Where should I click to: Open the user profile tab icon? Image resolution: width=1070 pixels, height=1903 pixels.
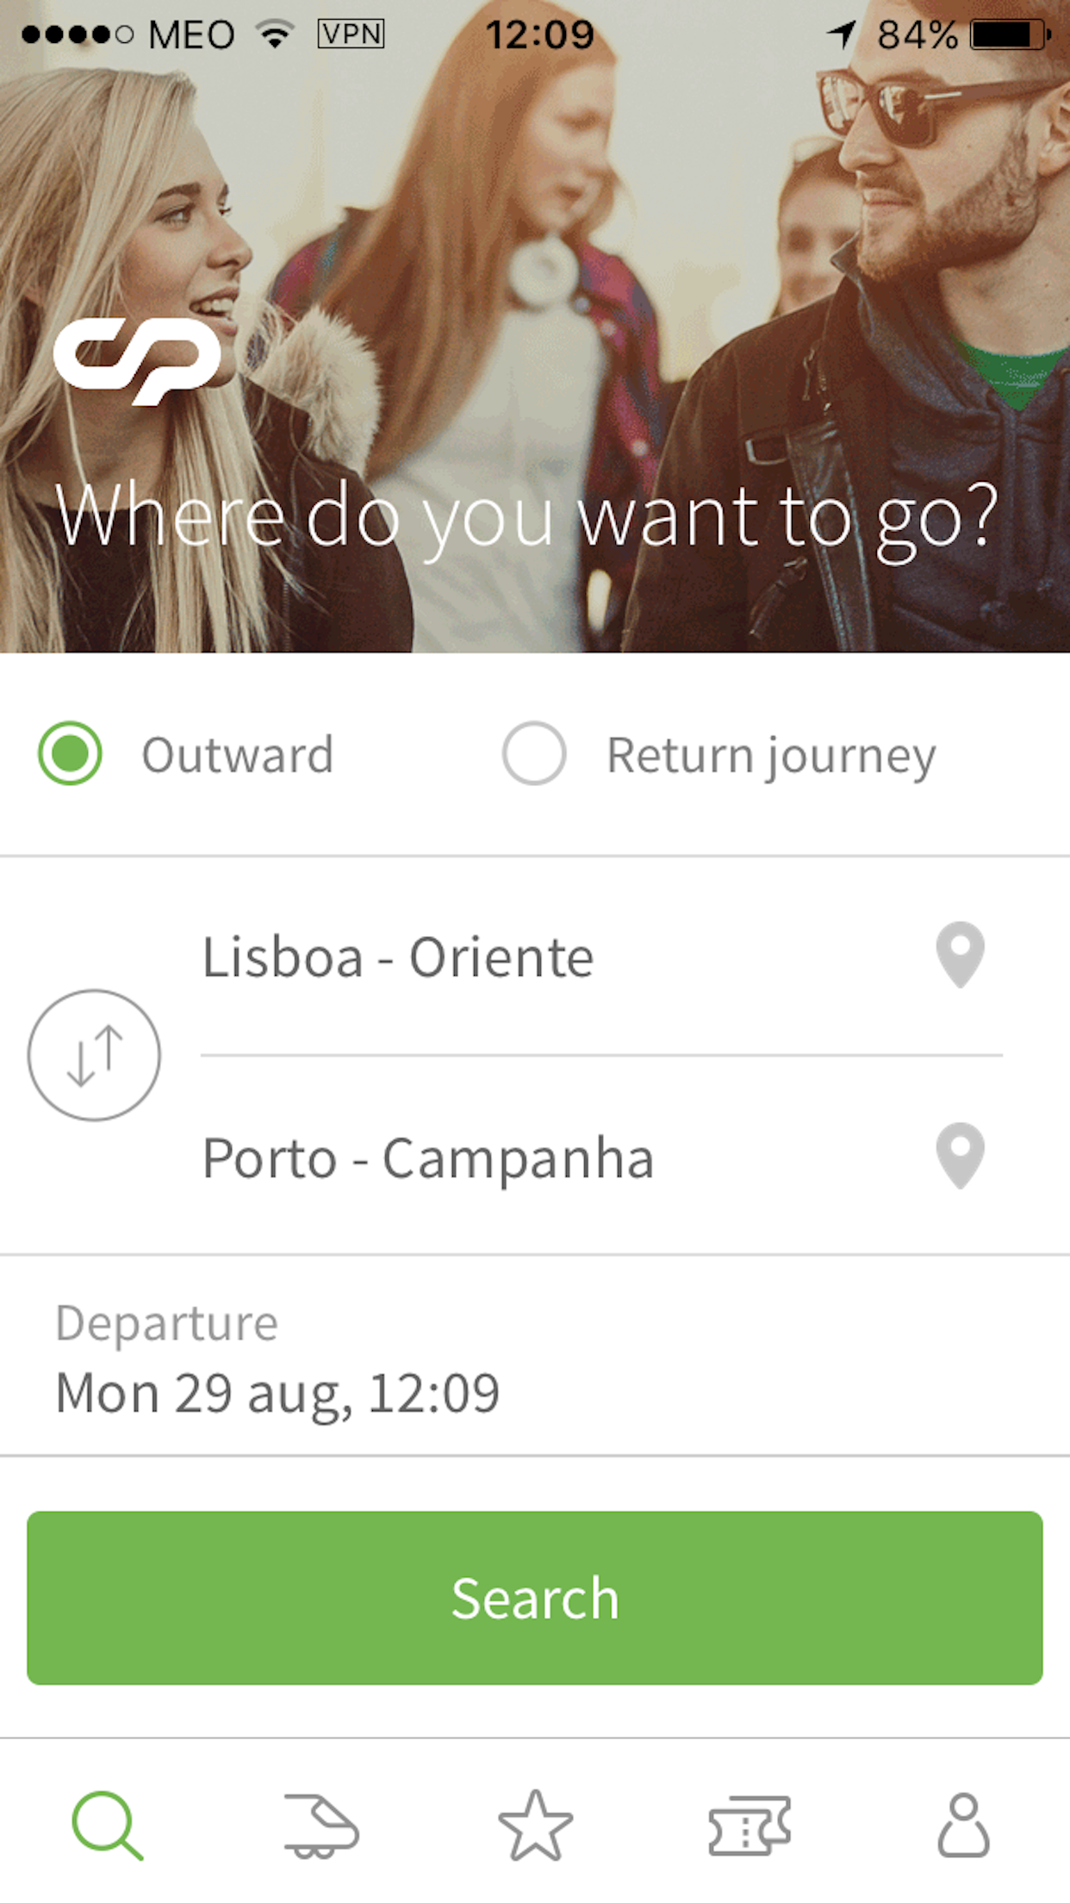coord(963,1825)
